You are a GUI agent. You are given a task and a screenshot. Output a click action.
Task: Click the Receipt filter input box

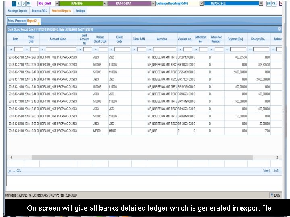(x=261, y=49)
